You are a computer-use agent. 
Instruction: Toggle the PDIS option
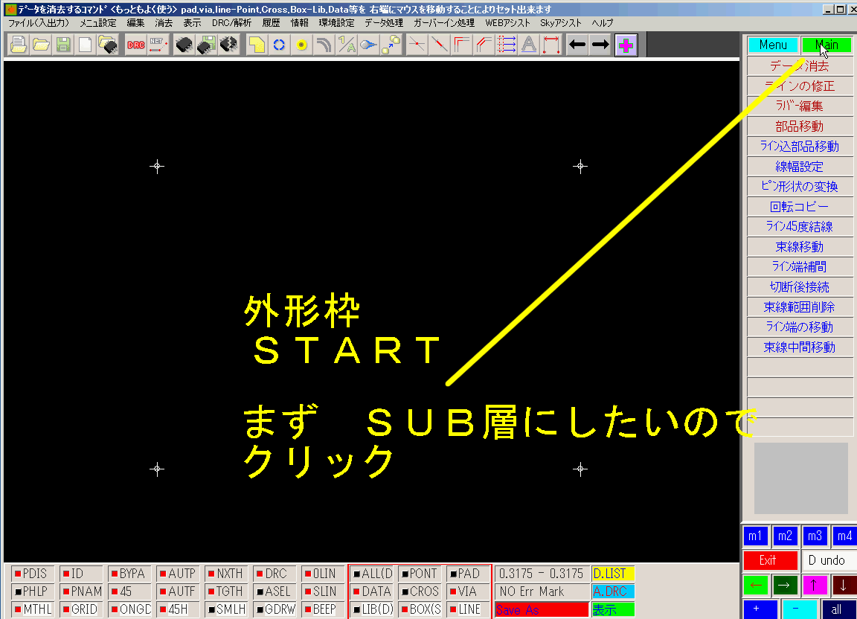point(33,574)
